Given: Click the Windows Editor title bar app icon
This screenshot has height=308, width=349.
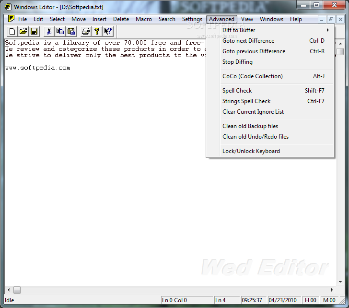Looking at the screenshot, I should pyautogui.click(x=8, y=7).
